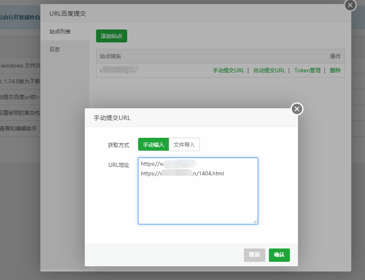
Task: Click the 取消 button
Action: (x=254, y=255)
